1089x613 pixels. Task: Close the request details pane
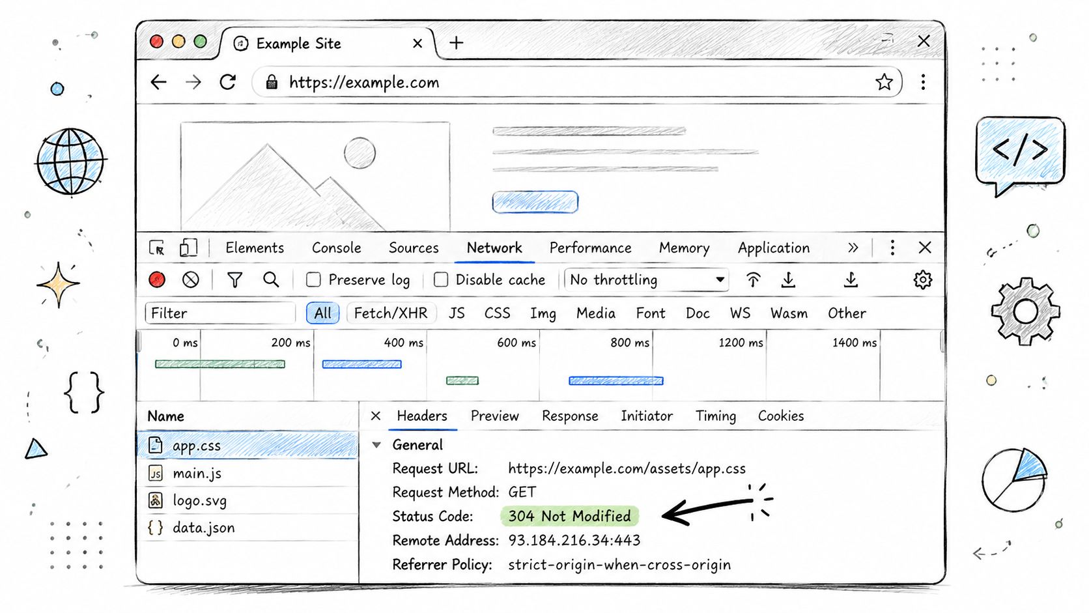click(x=376, y=416)
